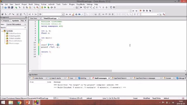Click the scroll right arrow of editor
The image size is (187, 105).
coord(185,71)
